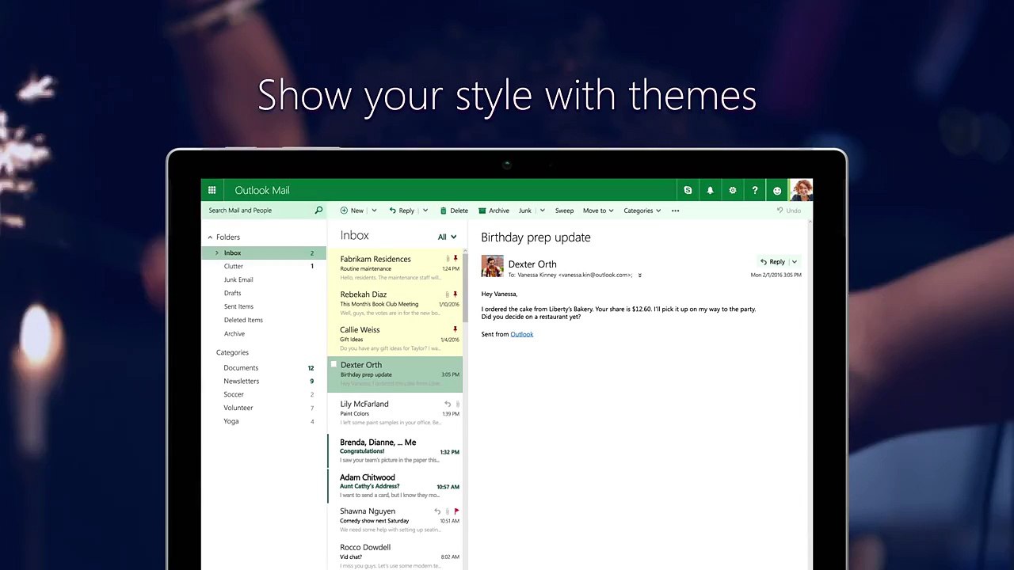1014x570 pixels.
Task: Click Reply in the reading pane
Action: point(772,262)
